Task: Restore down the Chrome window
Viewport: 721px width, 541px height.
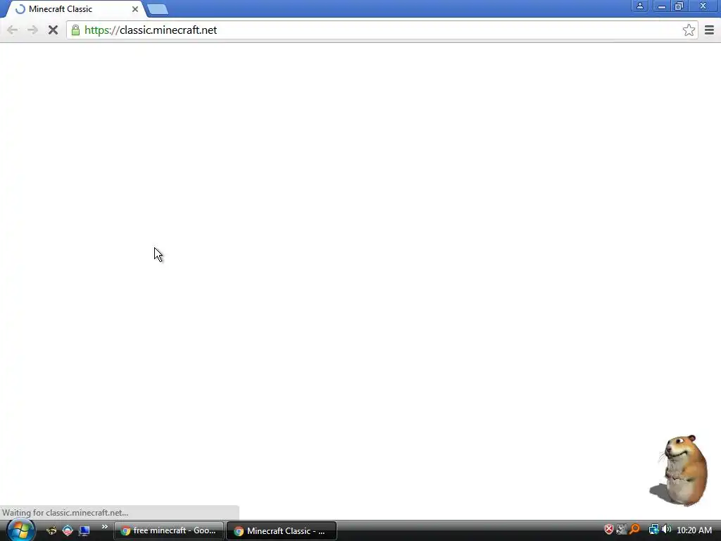Action: click(679, 6)
